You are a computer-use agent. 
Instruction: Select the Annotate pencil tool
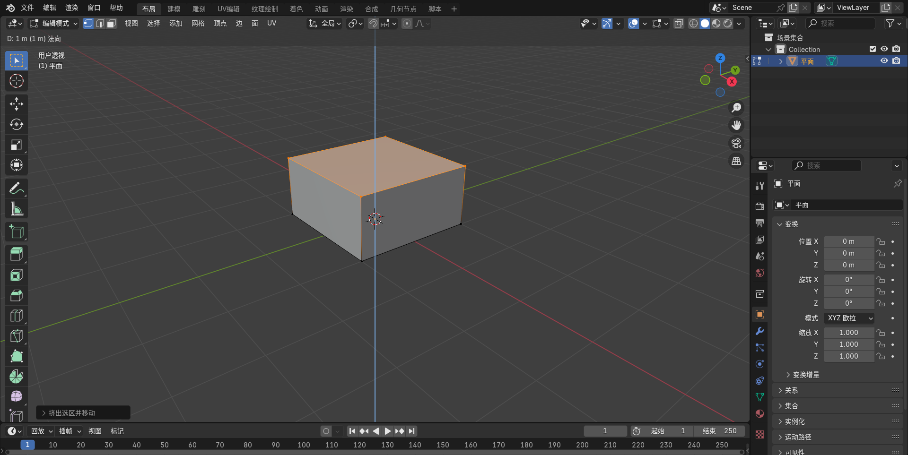click(x=17, y=188)
